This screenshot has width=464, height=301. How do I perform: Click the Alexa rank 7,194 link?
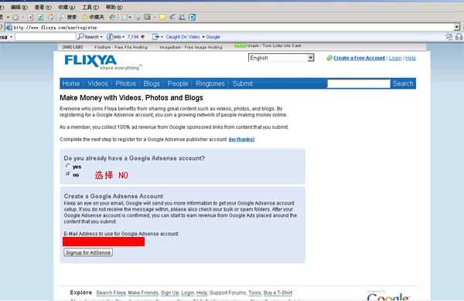133,37
